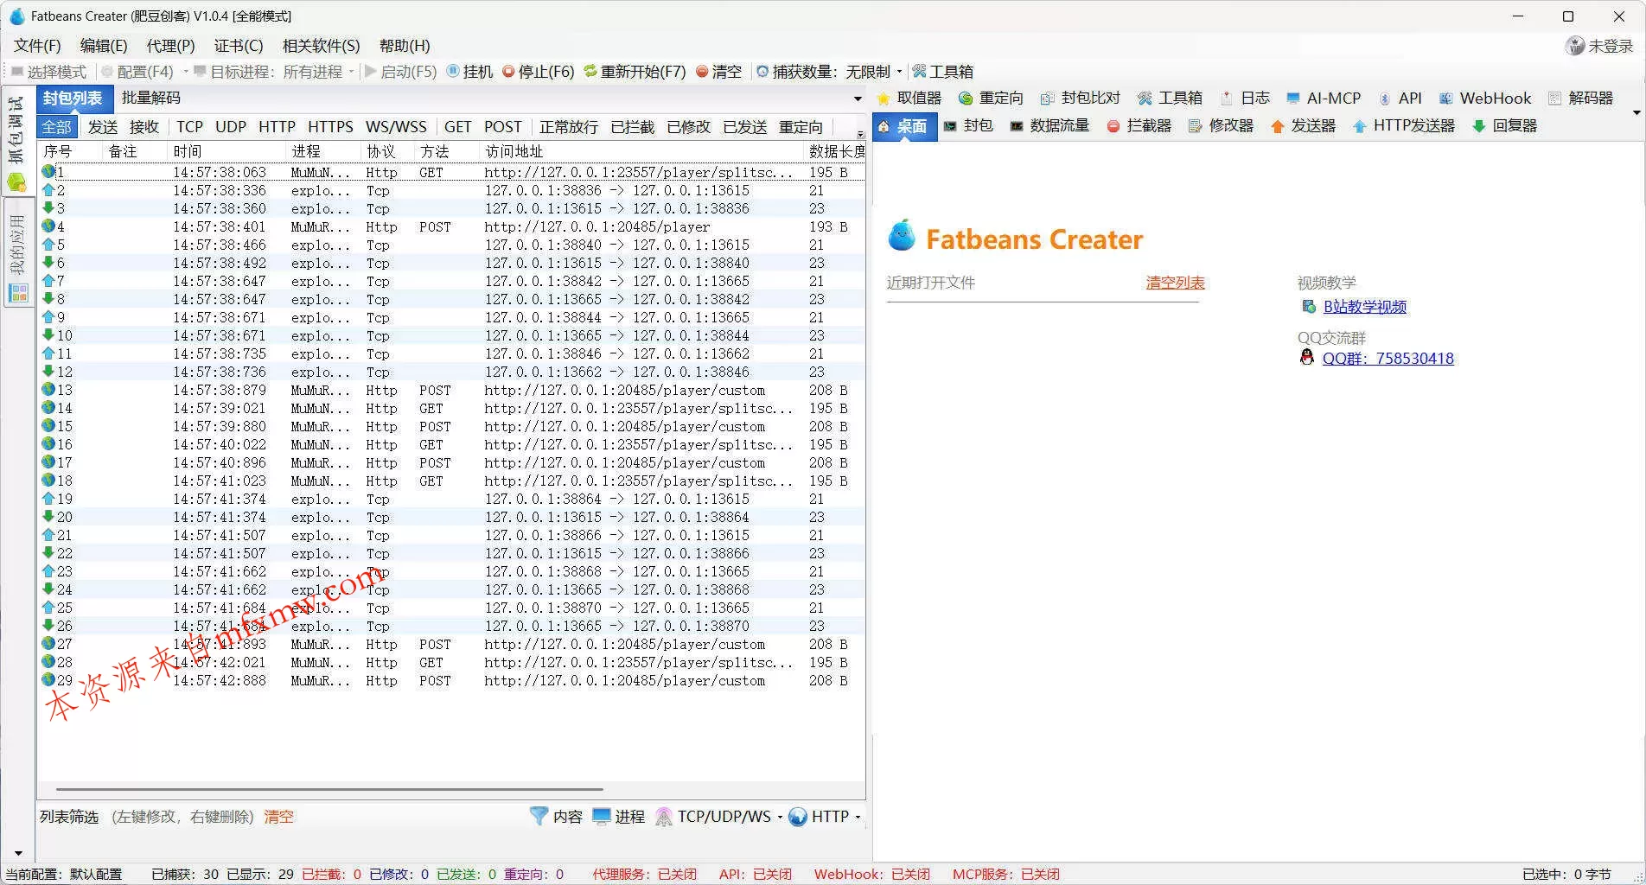The image size is (1646, 885).
Task: Open the 发送器 sender tab
Action: click(x=1303, y=126)
